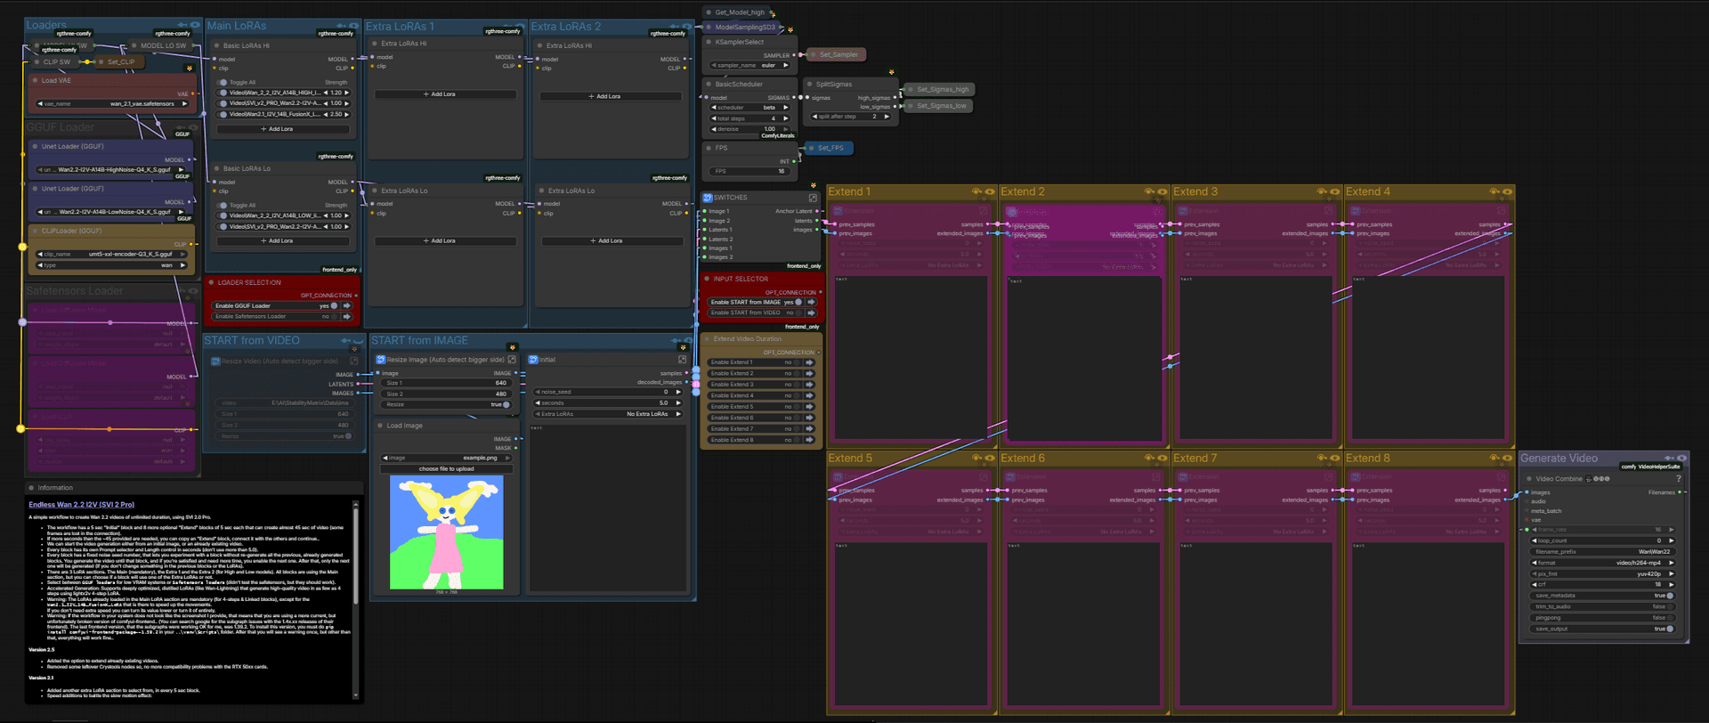Click bypass icon on Loaders group header
The height and width of the screenshot is (723, 1709).
(x=182, y=25)
